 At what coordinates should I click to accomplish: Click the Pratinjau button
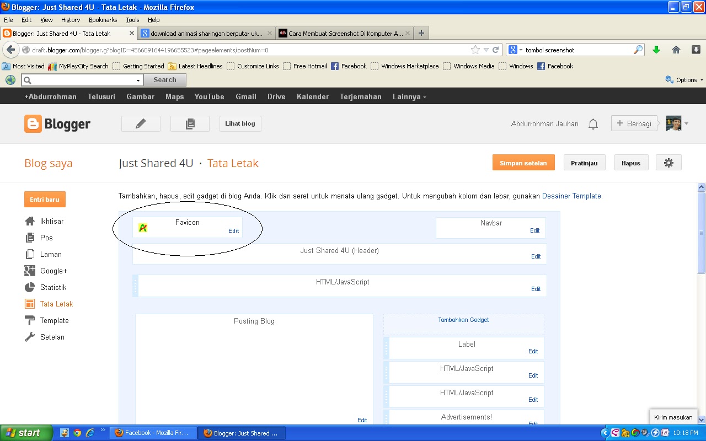pyautogui.click(x=584, y=163)
